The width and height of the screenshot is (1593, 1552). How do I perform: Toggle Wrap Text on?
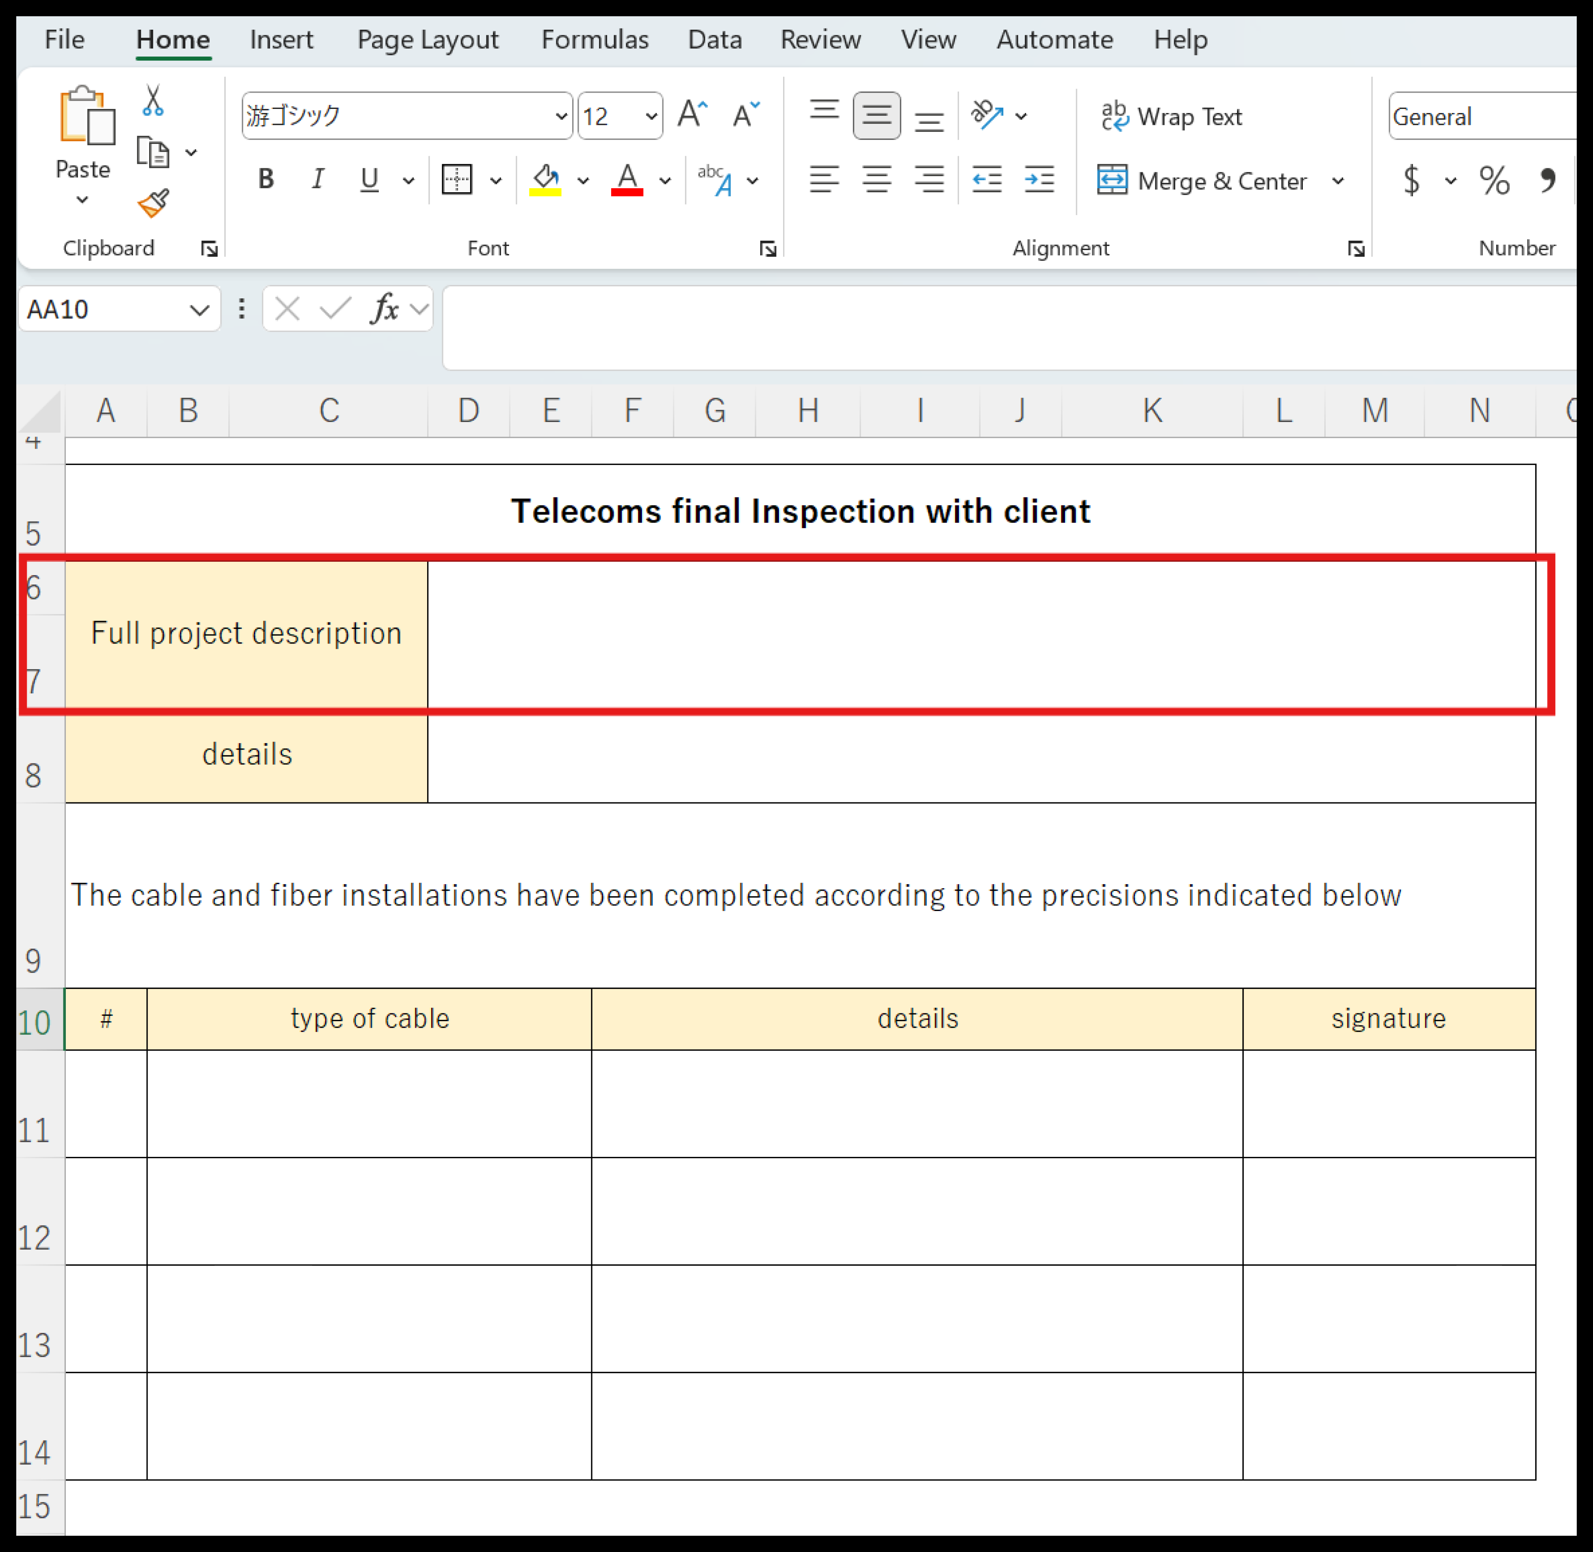1171,117
